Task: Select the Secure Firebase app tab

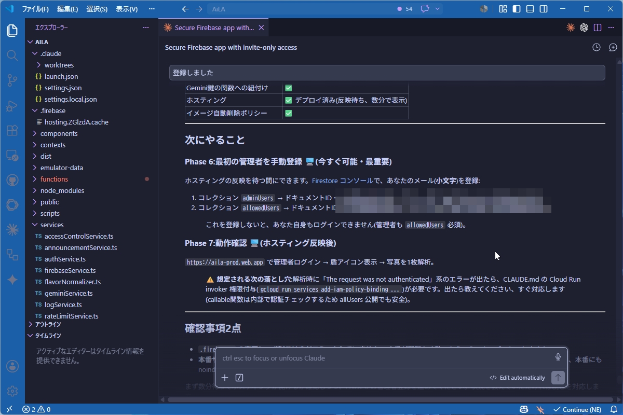Action: tap(214, 27)
